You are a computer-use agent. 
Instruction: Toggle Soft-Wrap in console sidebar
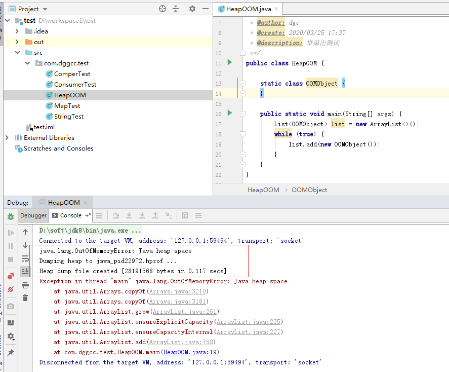point(25,258)
